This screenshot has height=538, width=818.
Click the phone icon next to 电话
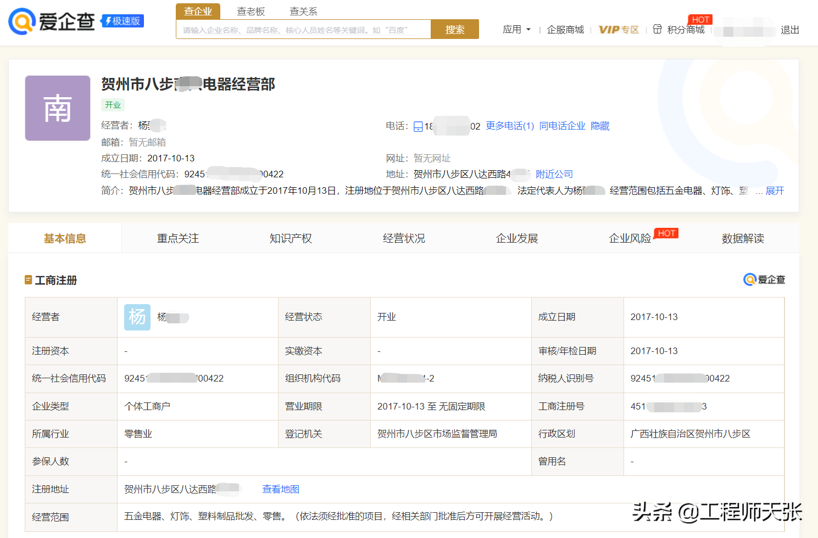[418, 127]
